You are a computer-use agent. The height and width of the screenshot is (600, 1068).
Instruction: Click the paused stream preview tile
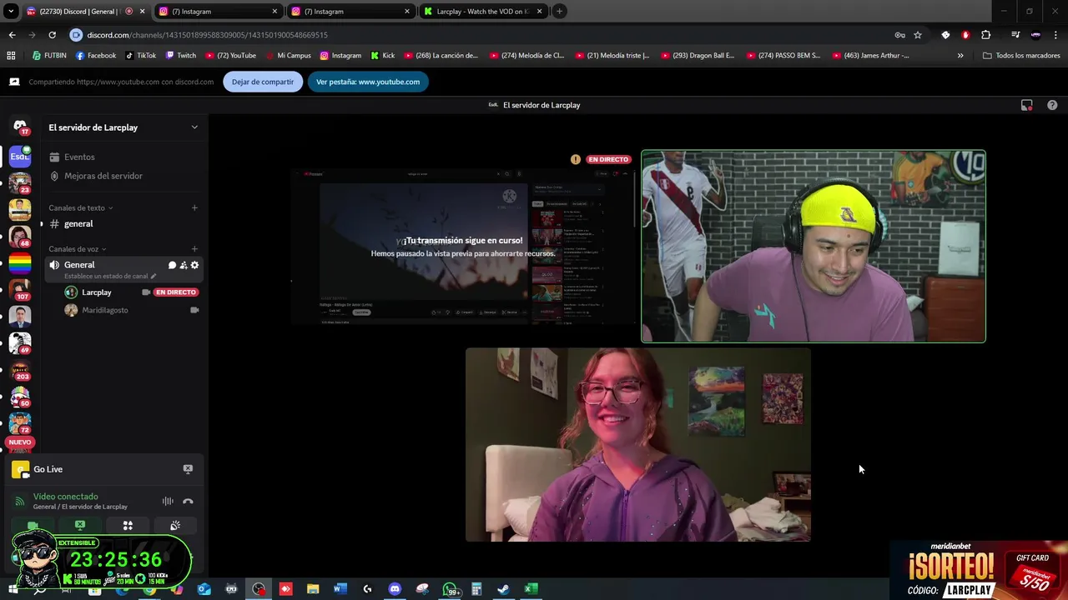point(463,247)
